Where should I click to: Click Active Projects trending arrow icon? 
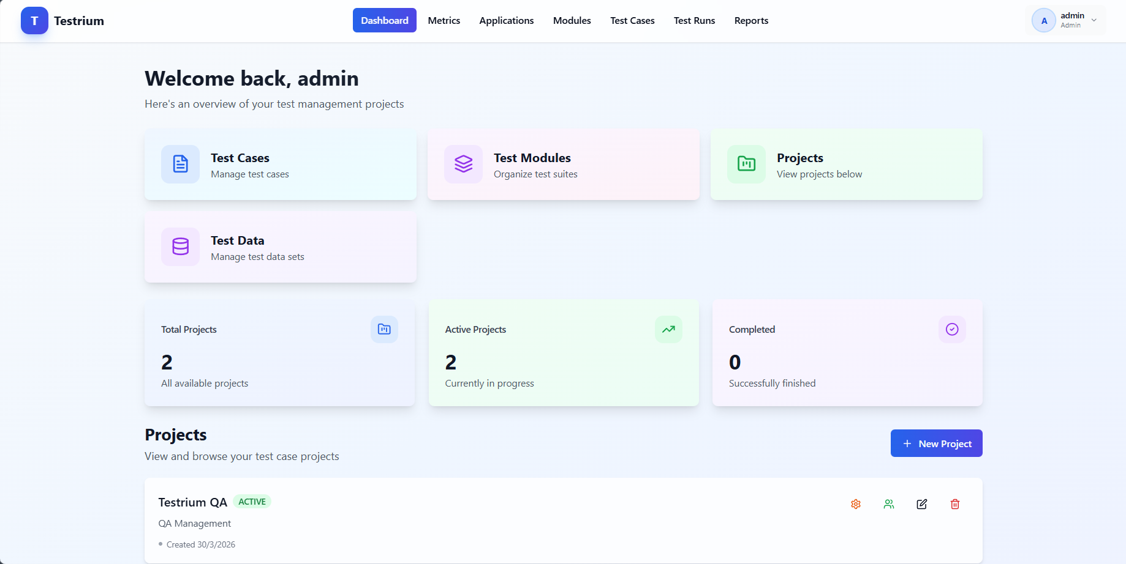[668, 329]
